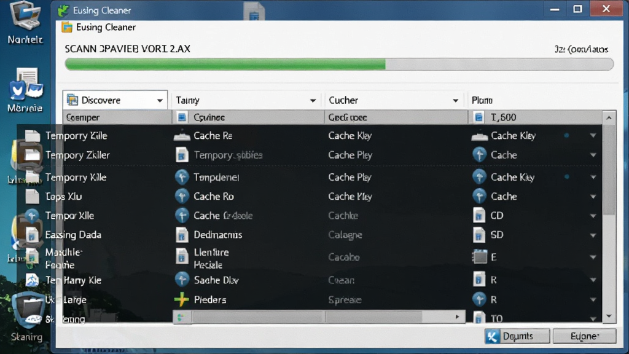Select the Cacabo cell

[x=344, y=257]
